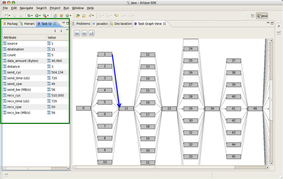Click the green Run button in toolbar
The image size is (283, 179).
click(37, 16)
